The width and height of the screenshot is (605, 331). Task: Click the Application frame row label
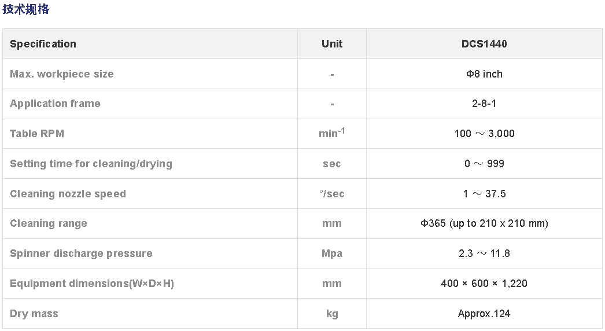click(x=55, y=104)
